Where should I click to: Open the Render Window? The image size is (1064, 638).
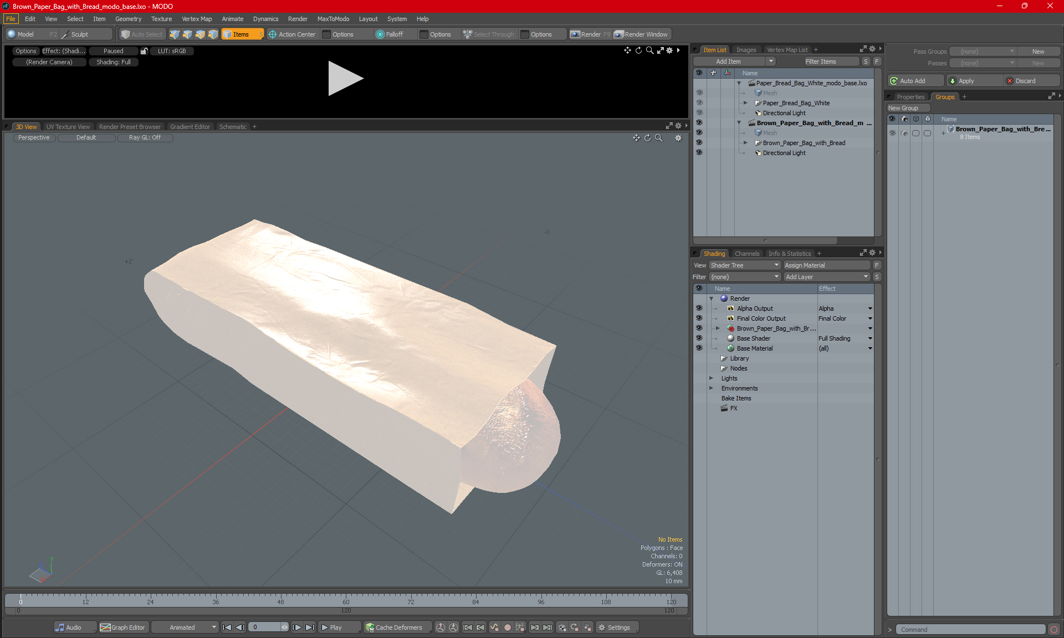coord(642,34)
